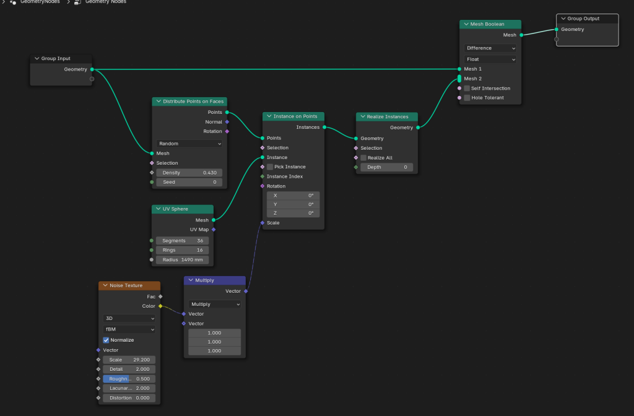Click the Seed value field
This screenshot has height=416, width=634.
point(189,183)
